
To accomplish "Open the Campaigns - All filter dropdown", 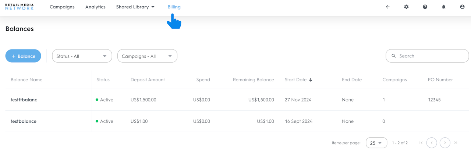I will tap(147, 56).
